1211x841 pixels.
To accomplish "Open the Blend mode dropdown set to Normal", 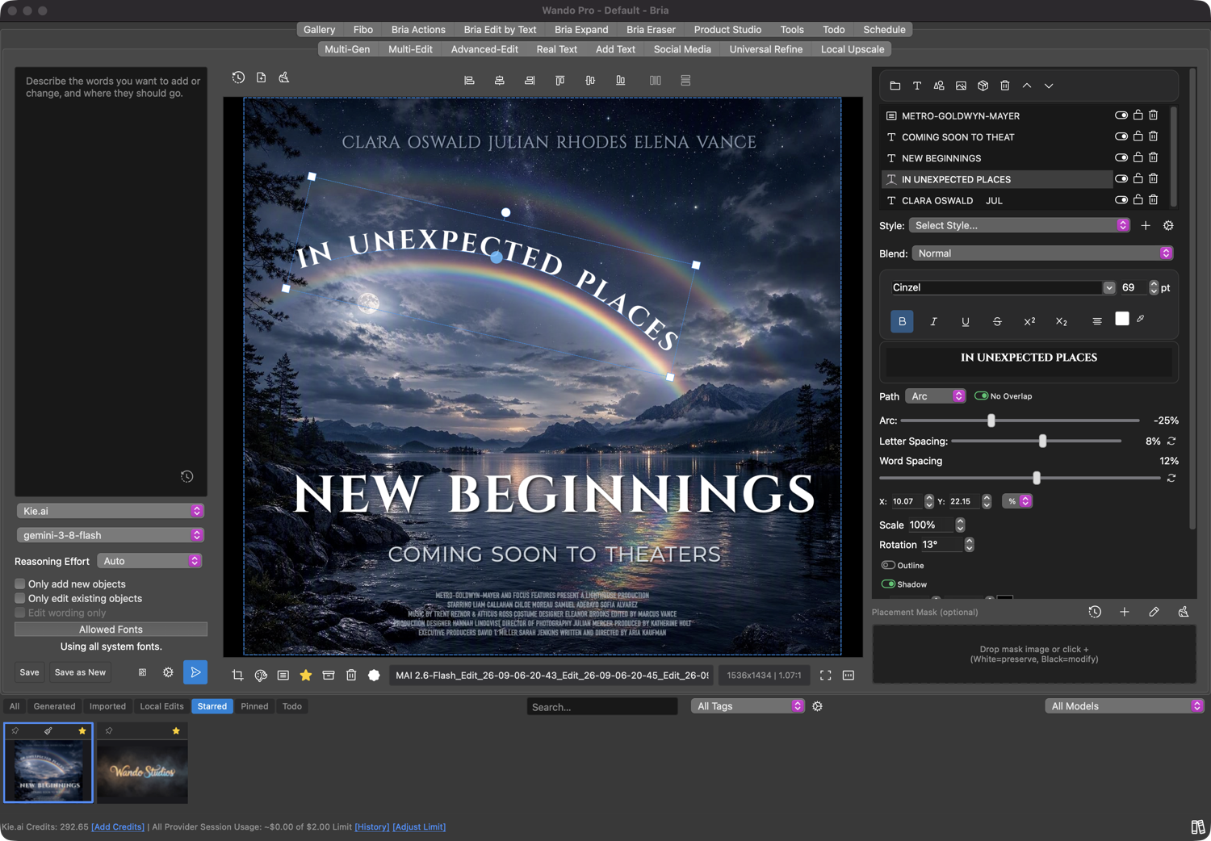I will pyautogui.click(x=1042, y=253).
